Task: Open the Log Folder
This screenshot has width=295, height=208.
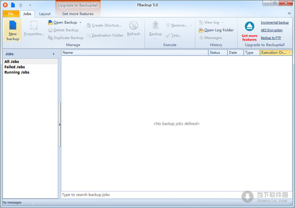Action: [216, 30]
